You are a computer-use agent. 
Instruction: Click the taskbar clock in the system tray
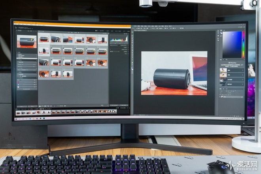pyautogui.click(x=238, y=119)
